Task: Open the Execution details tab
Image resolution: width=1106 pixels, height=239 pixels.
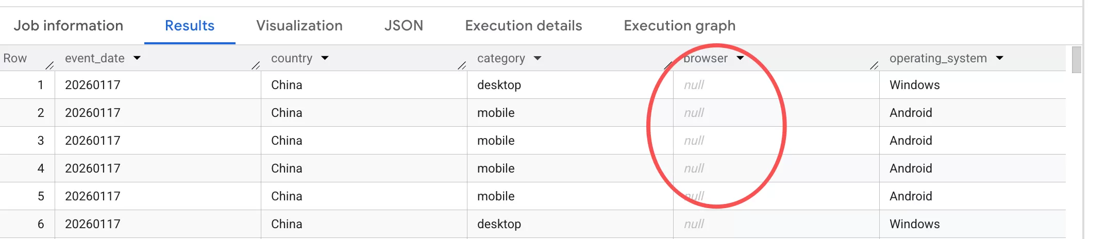Action: 524,26
